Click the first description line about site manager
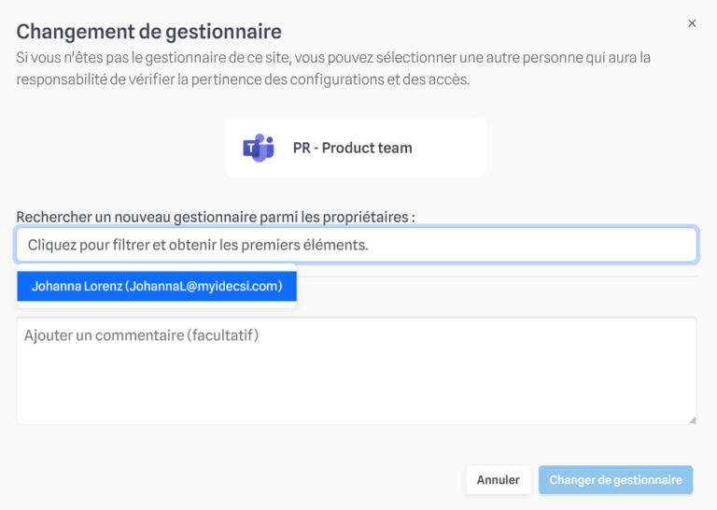717x510 pixels. [333, 58]
